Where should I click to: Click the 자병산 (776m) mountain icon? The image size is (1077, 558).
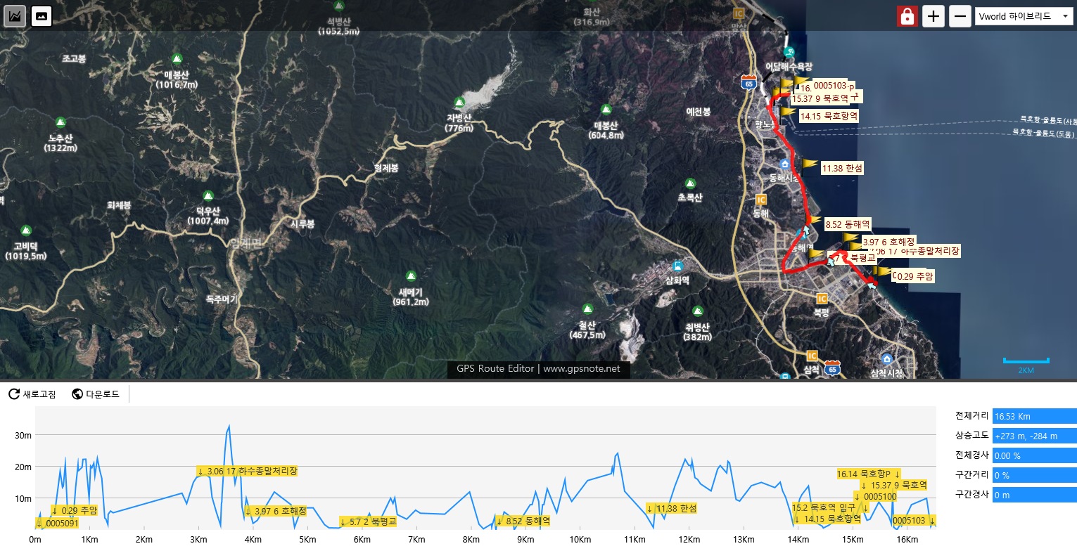(459, 102)
